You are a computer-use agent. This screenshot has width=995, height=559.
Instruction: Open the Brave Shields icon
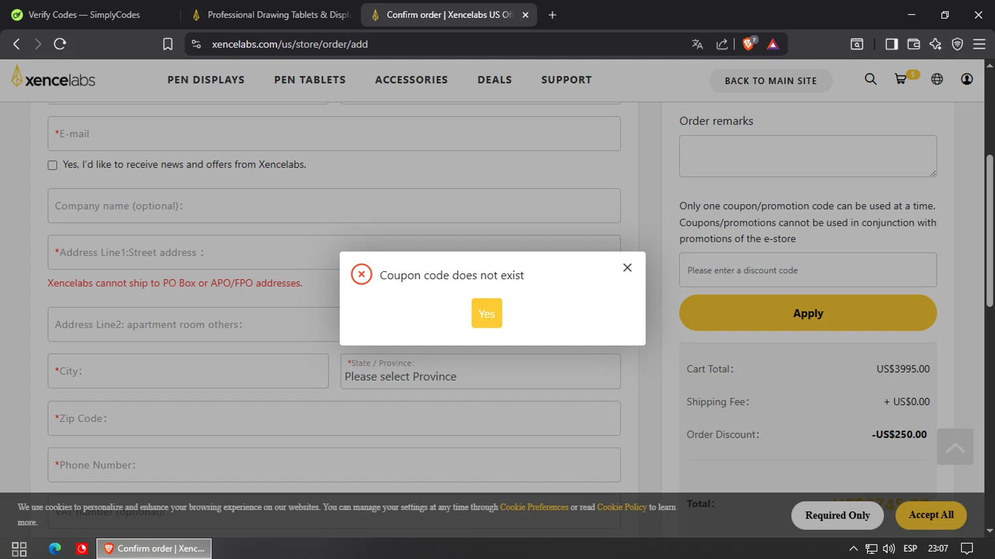[x=749, y=44]
